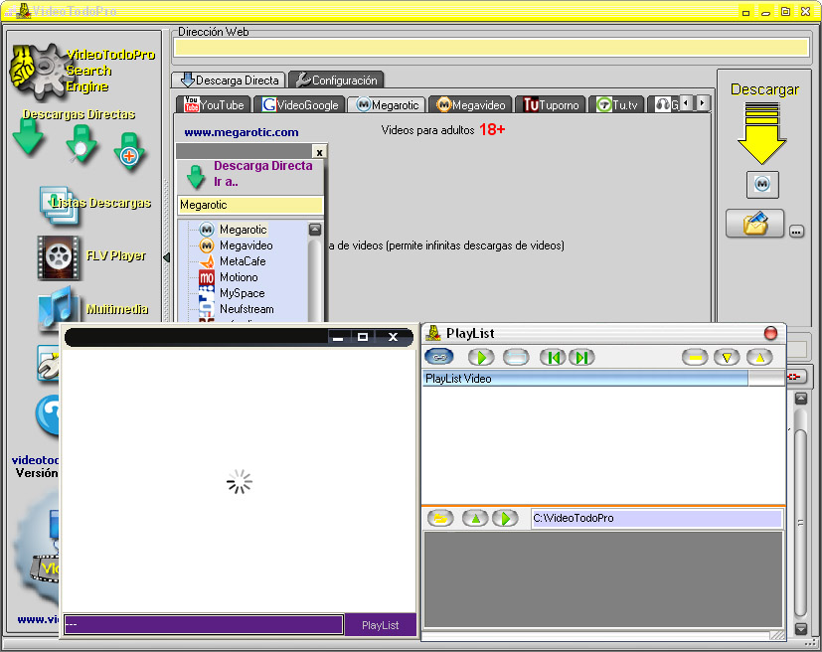
Task: Select the Megavideo tab
Action: click(471, 104)
